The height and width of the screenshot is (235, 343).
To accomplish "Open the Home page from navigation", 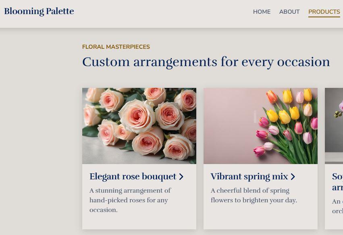I will pos(262,12).
